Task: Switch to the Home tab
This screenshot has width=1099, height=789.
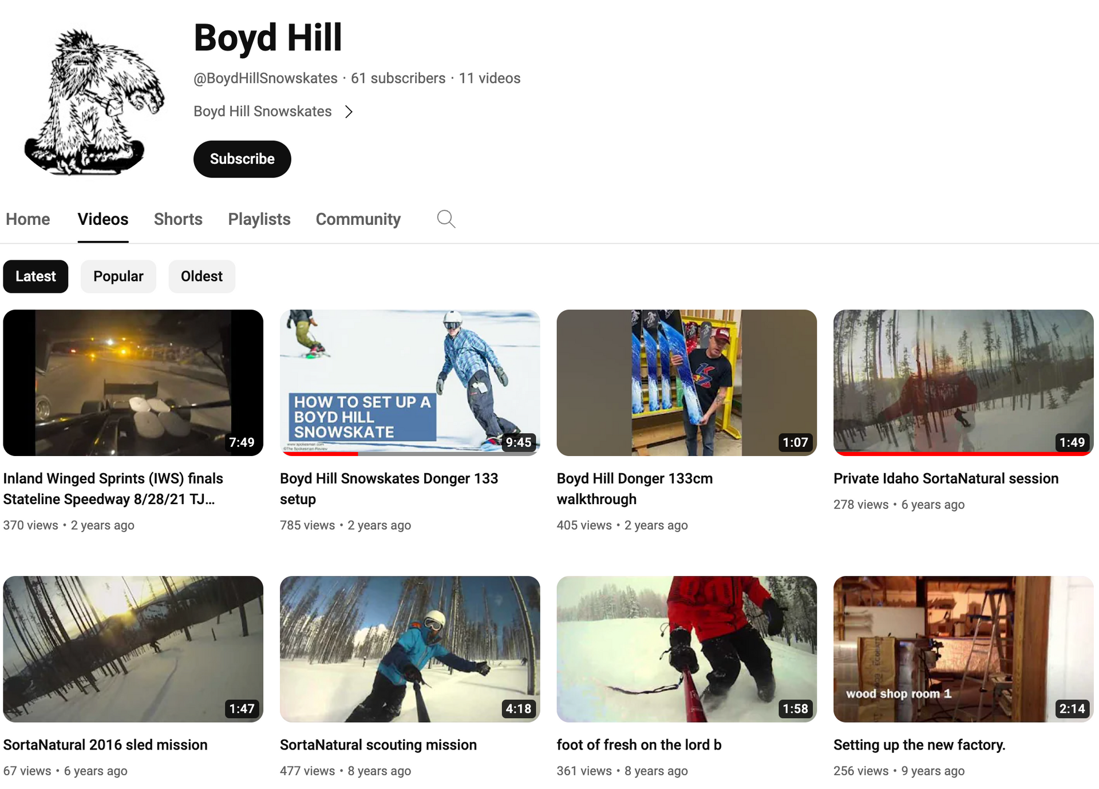Action: point(28,219)
